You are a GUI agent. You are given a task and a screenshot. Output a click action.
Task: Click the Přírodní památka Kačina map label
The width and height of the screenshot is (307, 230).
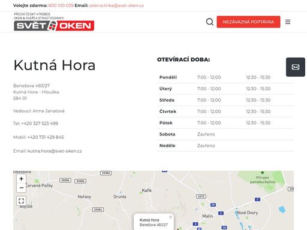pyautogui.click(x=263, y=180)
